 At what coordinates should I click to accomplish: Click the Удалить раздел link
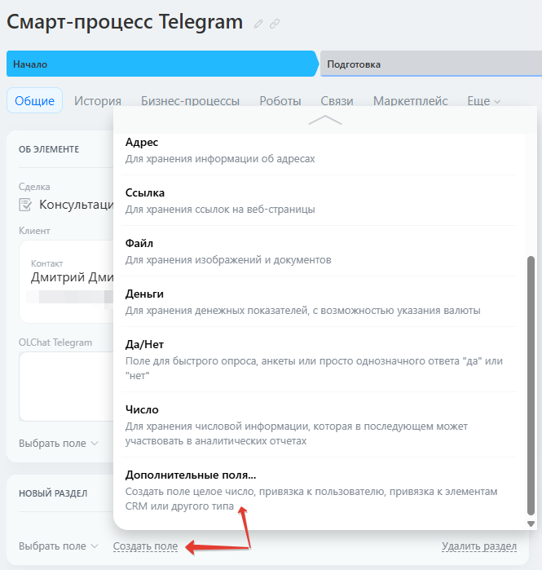479,546
